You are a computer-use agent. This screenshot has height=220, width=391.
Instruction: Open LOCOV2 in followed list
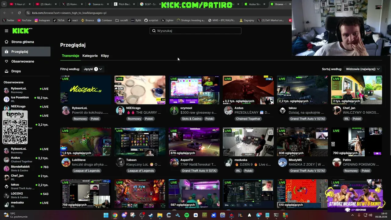click(x=26, y=195)
